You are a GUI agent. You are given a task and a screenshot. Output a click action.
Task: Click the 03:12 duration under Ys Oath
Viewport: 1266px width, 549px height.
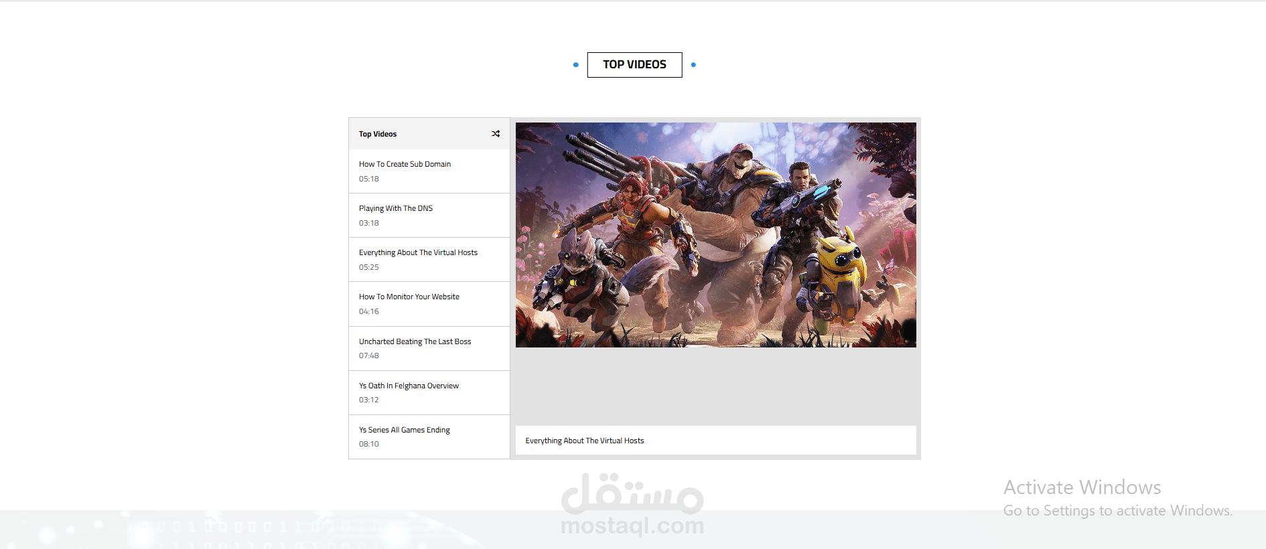369,400
